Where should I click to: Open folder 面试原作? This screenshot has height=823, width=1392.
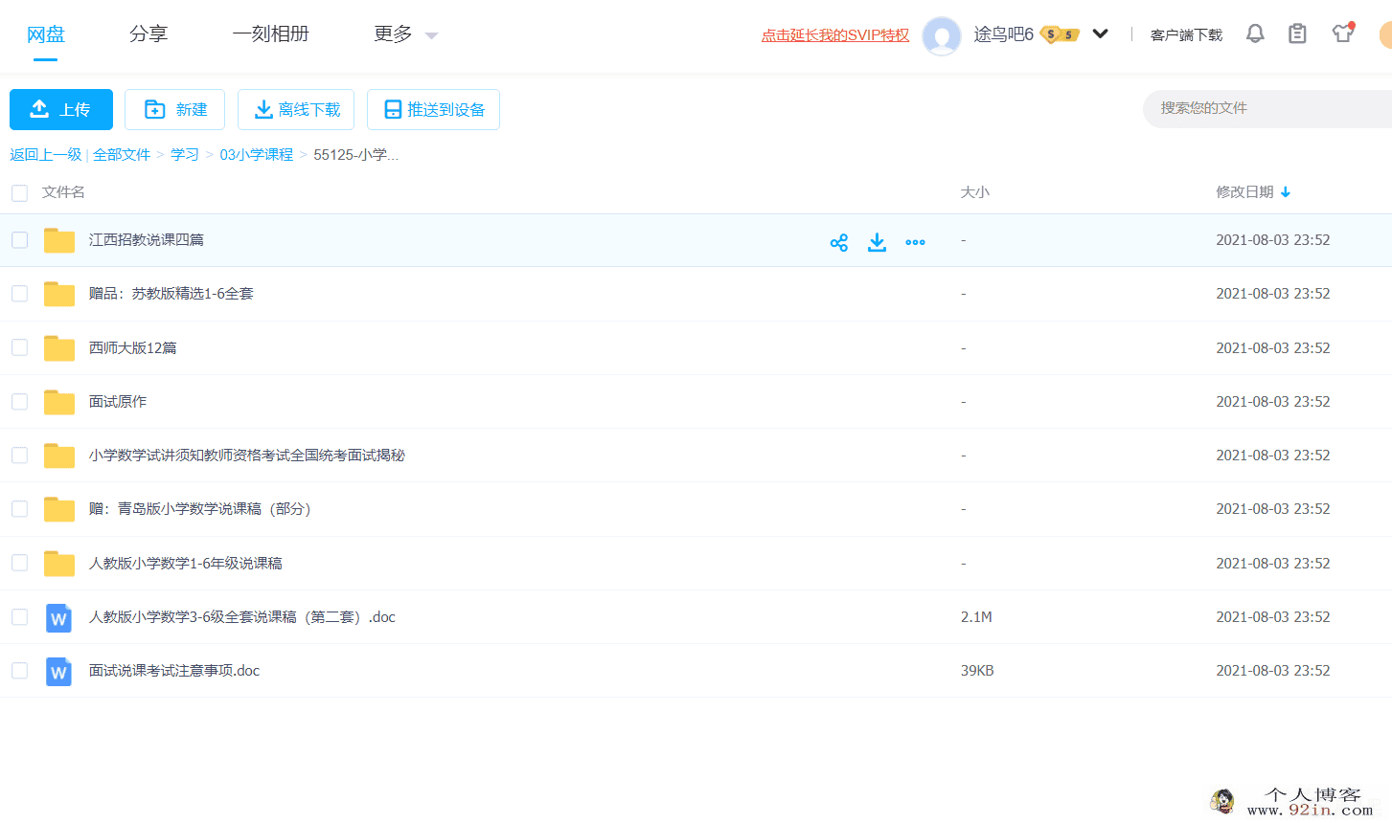pos(118,402)
